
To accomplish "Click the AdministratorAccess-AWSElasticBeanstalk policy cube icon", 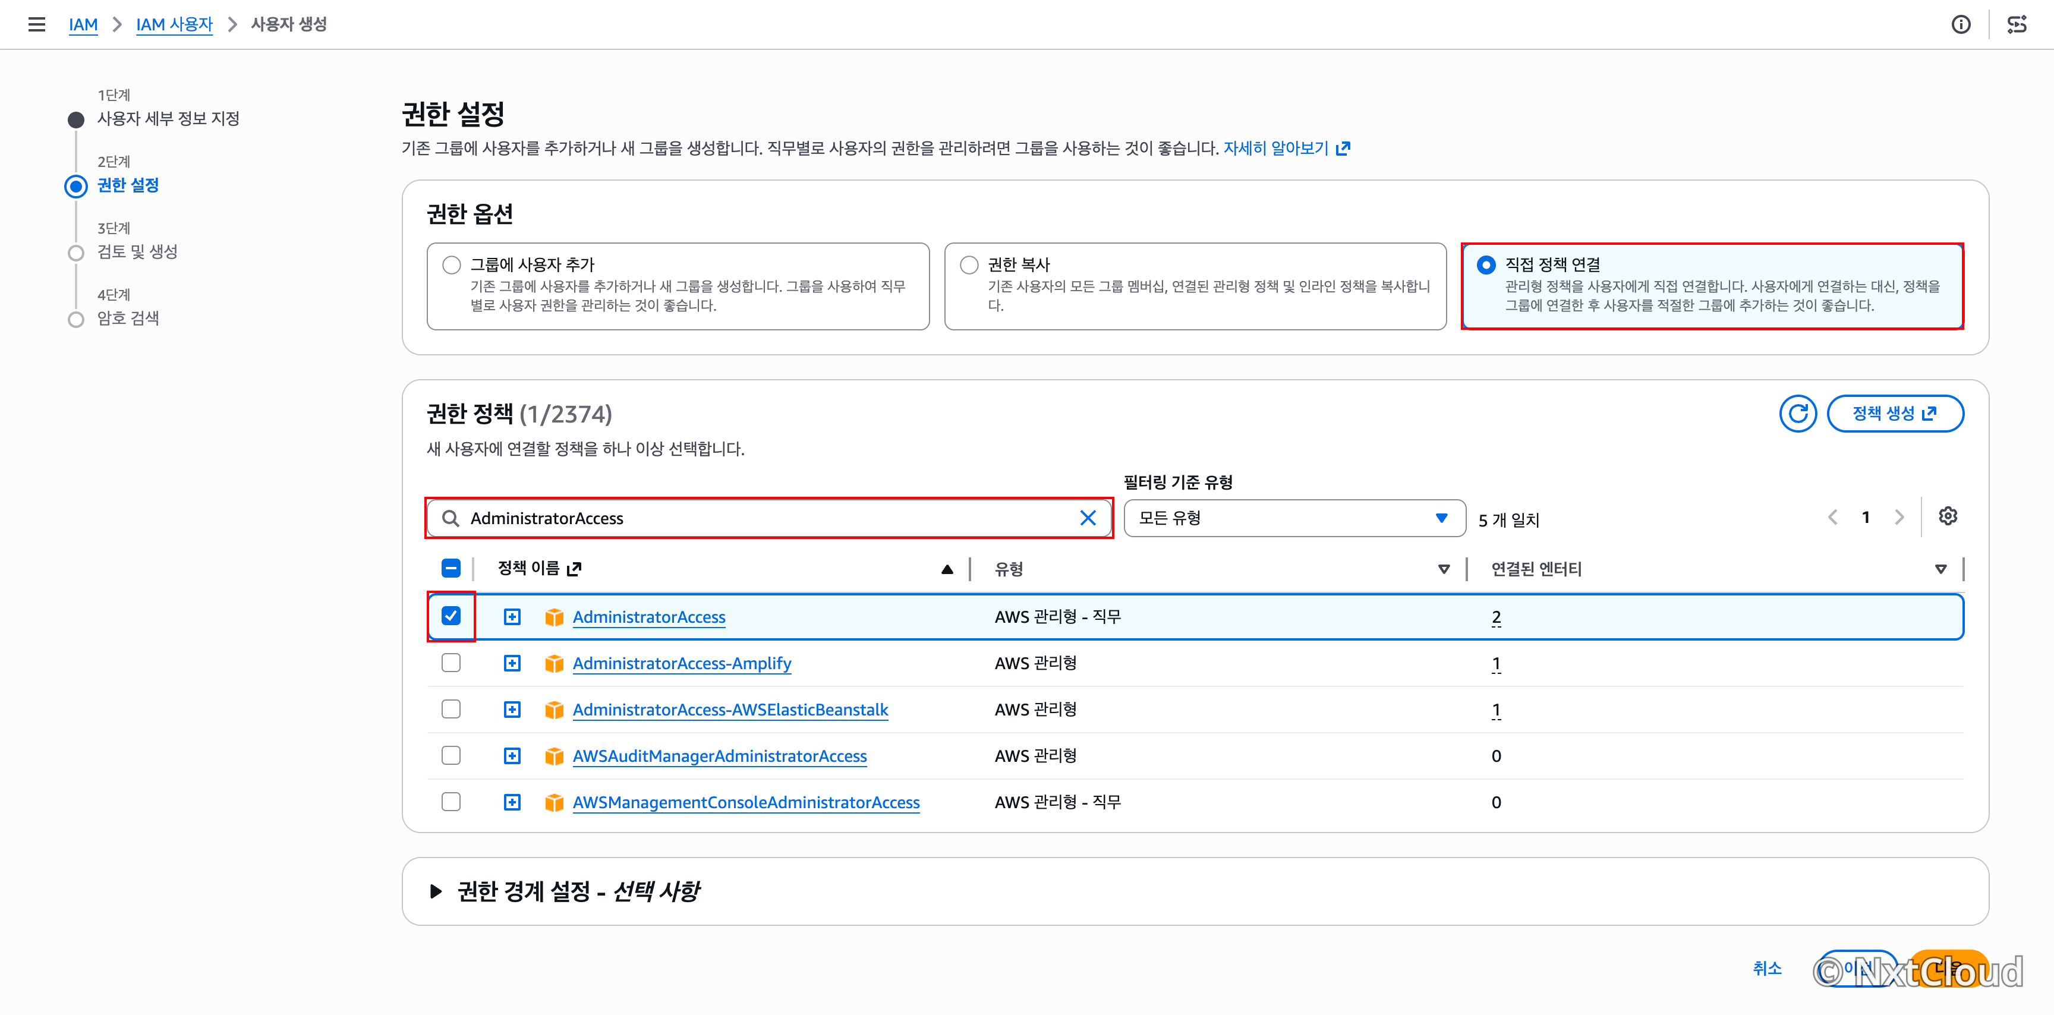I will coord(554,710).
